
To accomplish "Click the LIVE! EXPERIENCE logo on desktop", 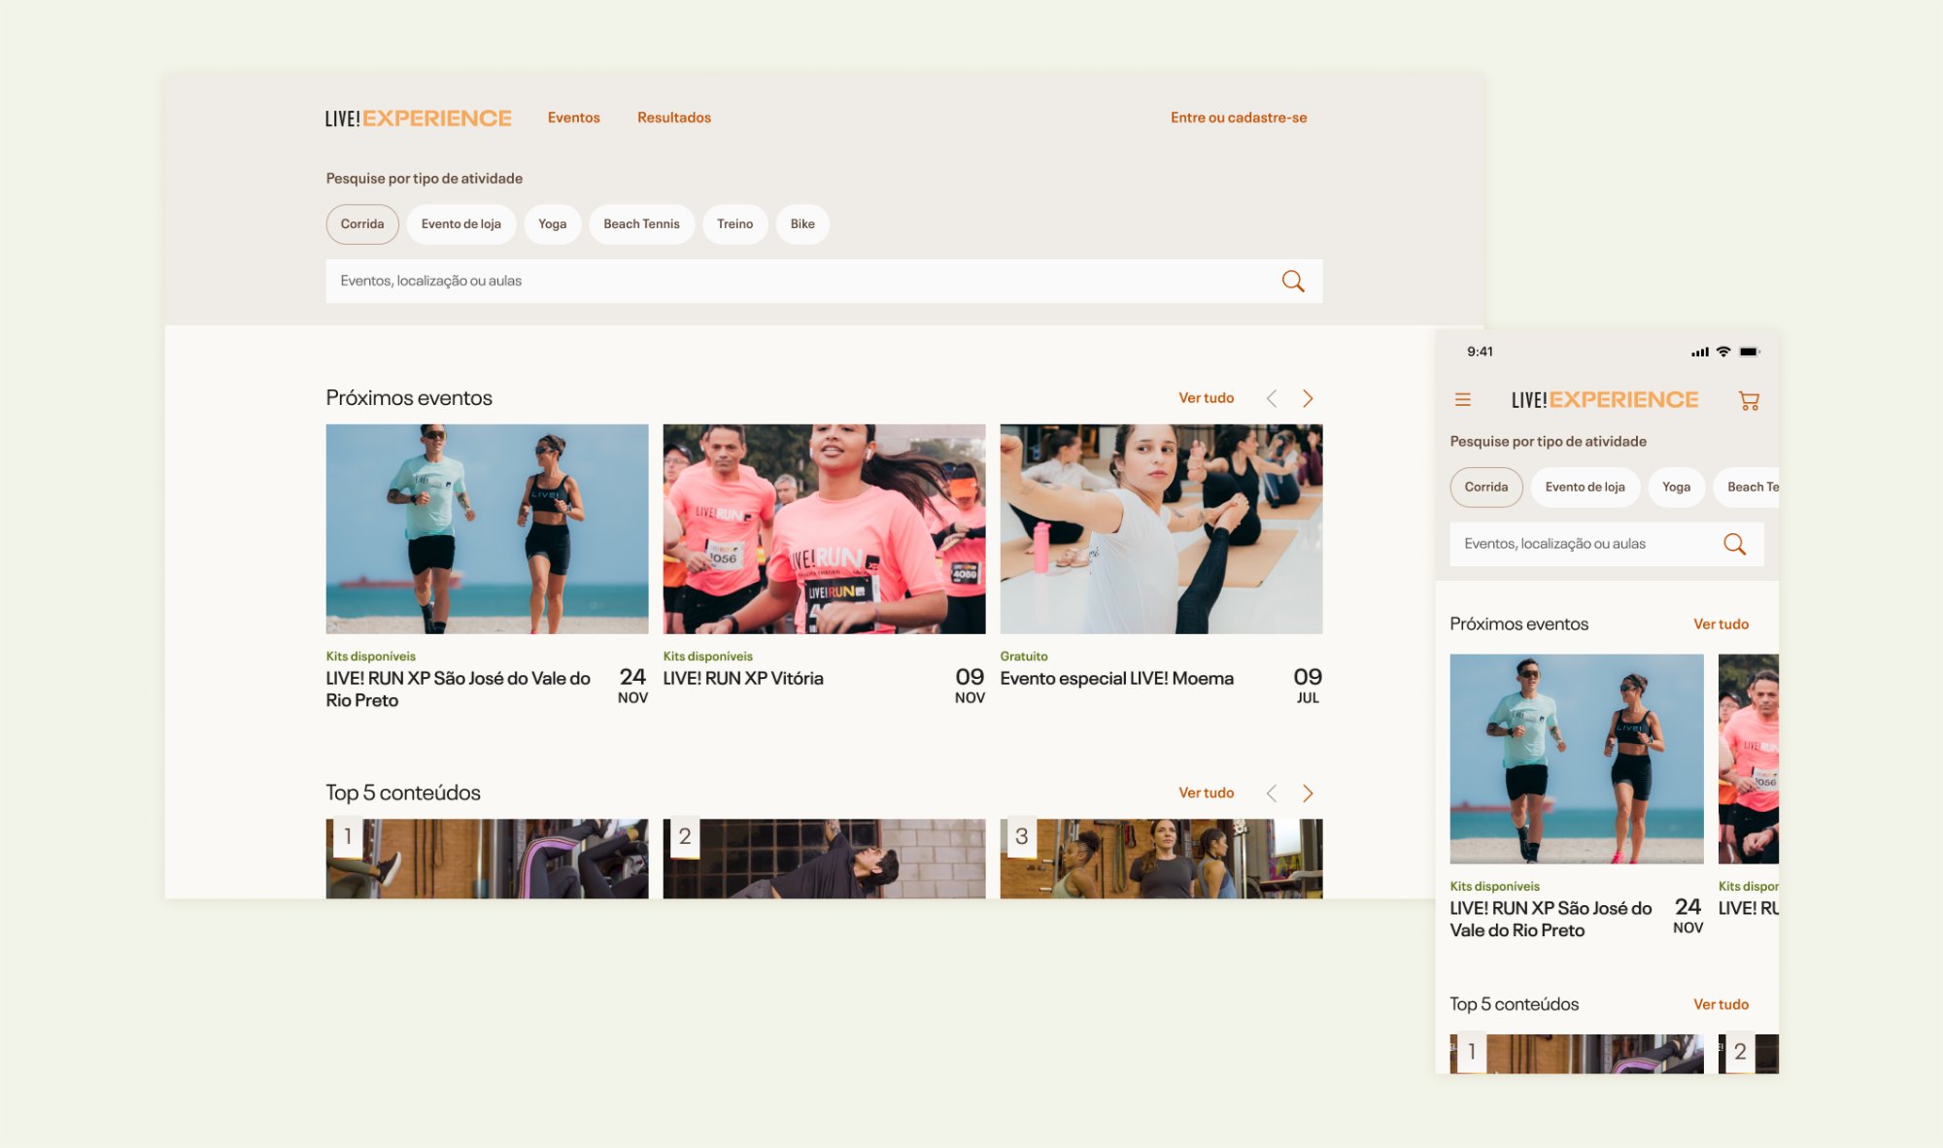I will (418, 118).
